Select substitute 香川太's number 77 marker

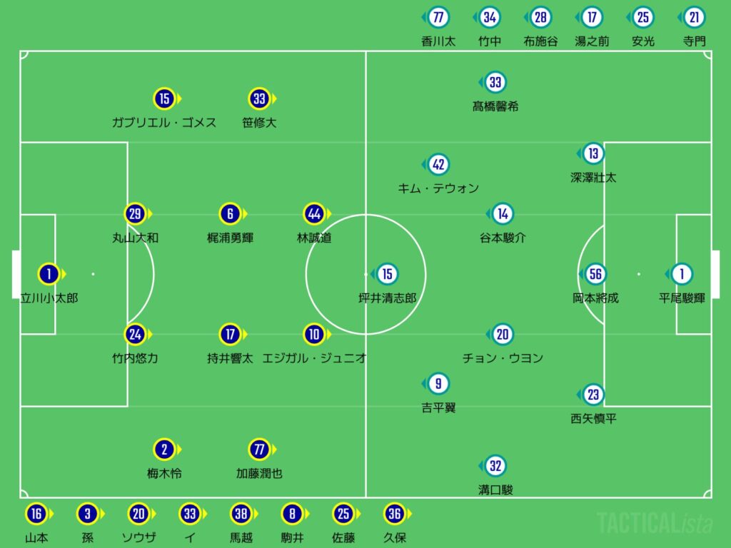(438, 17)
